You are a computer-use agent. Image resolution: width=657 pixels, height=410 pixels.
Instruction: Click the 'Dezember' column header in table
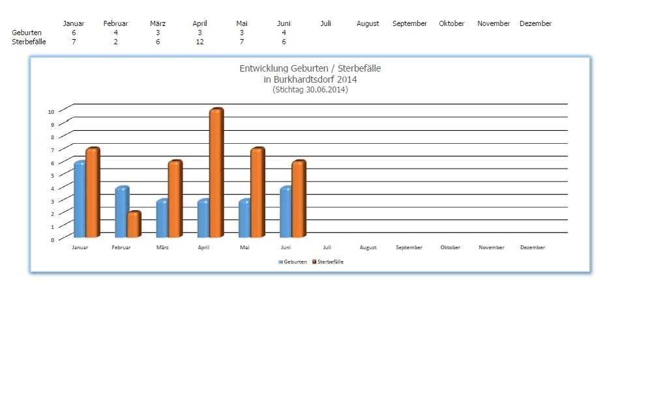click(x=535, y=23)
